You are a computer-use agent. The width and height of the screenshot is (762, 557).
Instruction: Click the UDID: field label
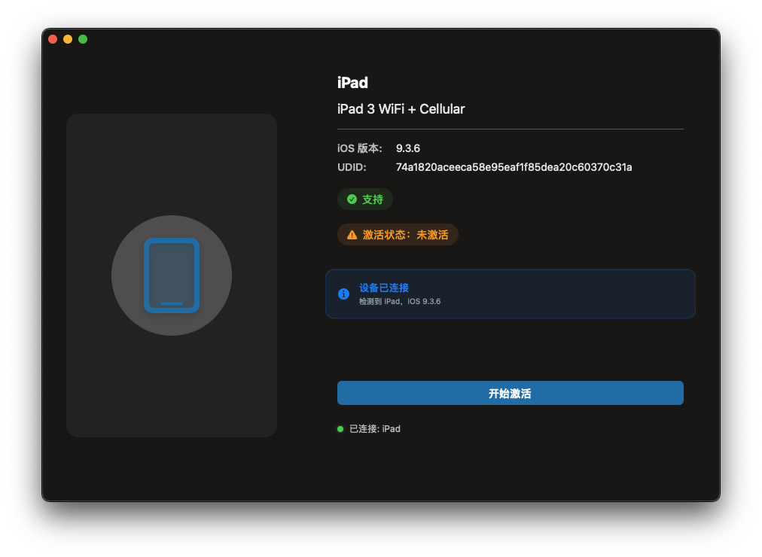(x=352, y=167)
